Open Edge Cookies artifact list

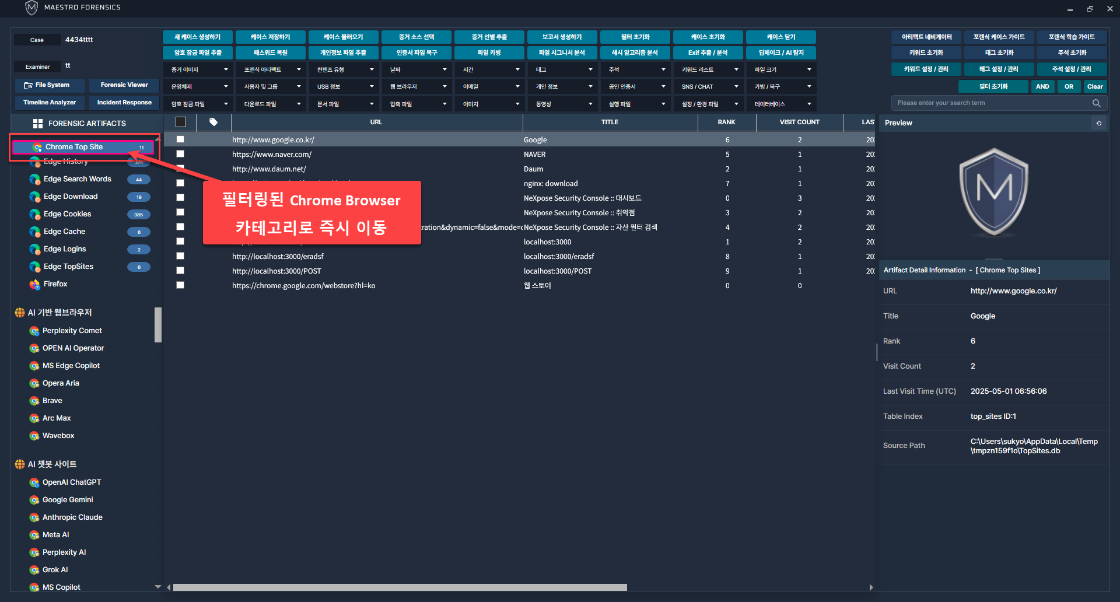(67, 214)
